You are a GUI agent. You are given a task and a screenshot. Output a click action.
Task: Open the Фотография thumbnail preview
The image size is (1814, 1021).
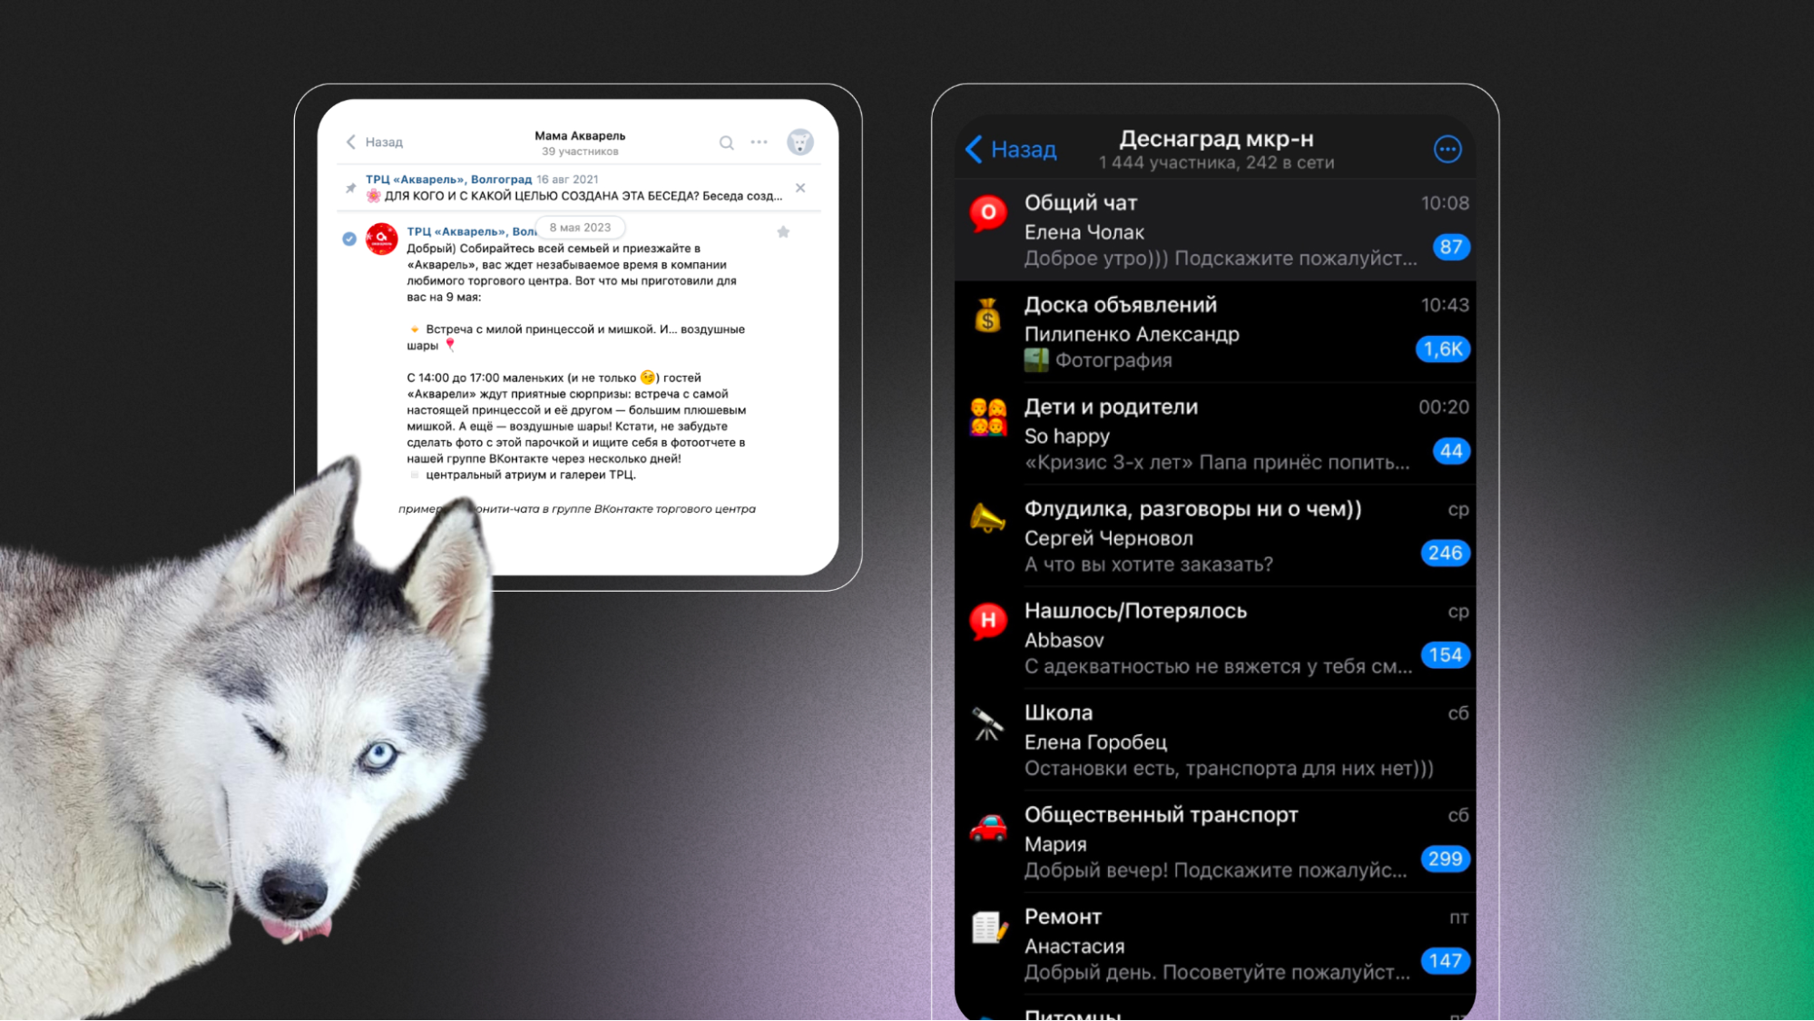(x=1036, y=360)
